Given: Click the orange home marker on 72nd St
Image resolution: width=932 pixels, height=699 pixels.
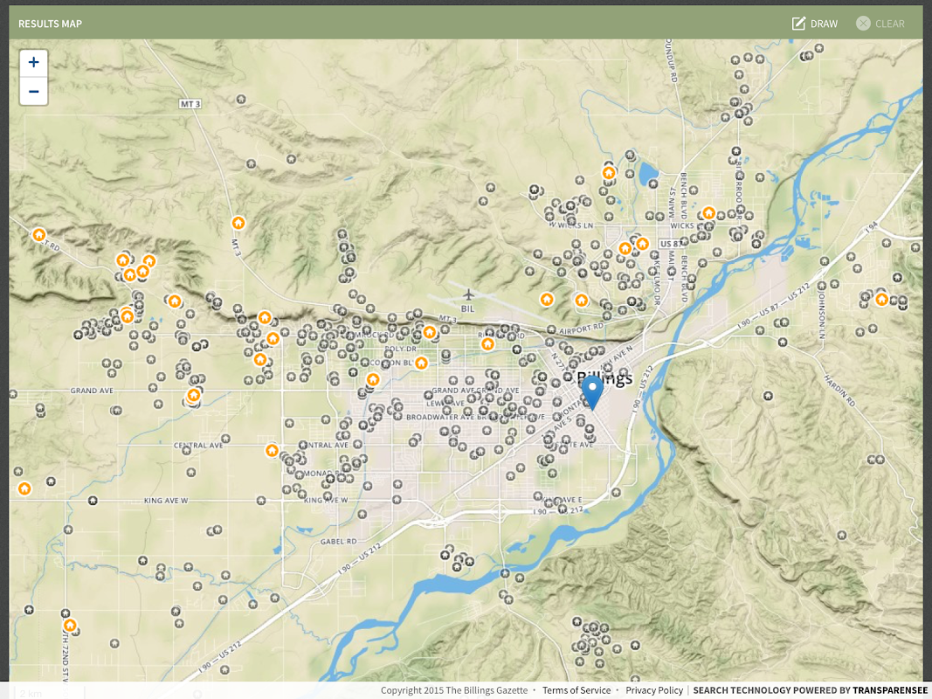Looking at the screenshot, I should click(x=70, y=626).
